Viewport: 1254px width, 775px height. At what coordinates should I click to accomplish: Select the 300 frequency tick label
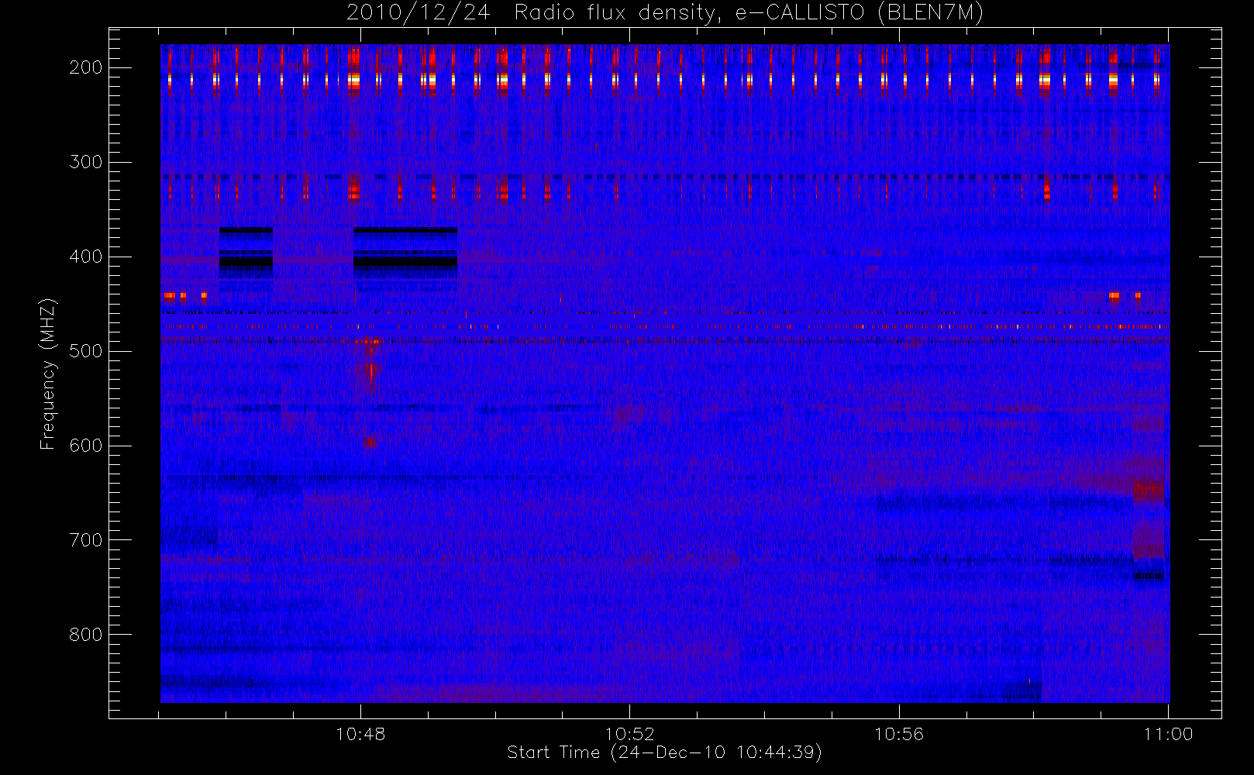click(x=85, y=162)
